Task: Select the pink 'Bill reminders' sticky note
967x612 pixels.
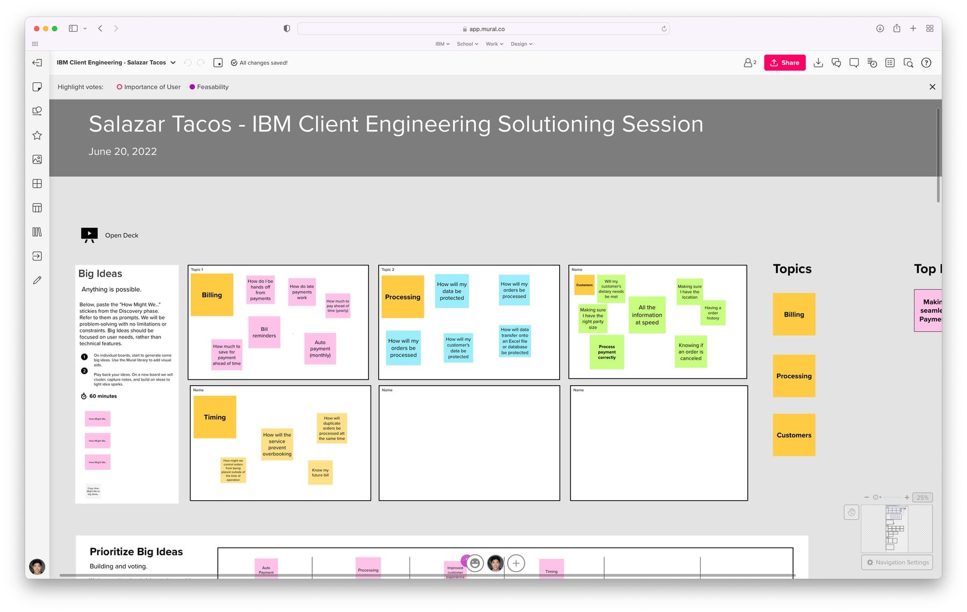Action: (264, 333)
